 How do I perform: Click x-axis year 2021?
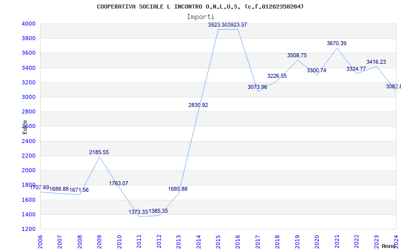pos(337,242)
